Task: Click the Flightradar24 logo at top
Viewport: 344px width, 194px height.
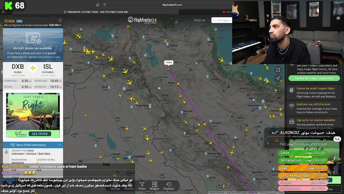Action: point(142,20)
